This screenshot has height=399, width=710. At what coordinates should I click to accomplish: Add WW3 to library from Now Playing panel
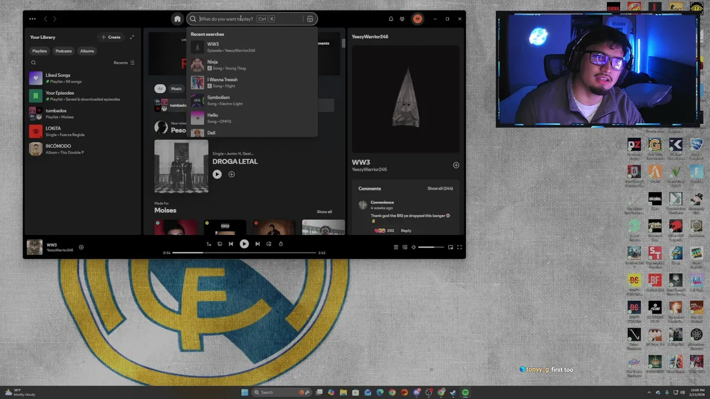[x=456, y=165]
